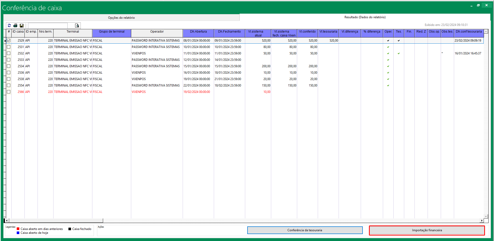This screenshot has width=494, height=241.
Task: Uncheck the checkbox for caixa 2529
Action: (9, 41)
